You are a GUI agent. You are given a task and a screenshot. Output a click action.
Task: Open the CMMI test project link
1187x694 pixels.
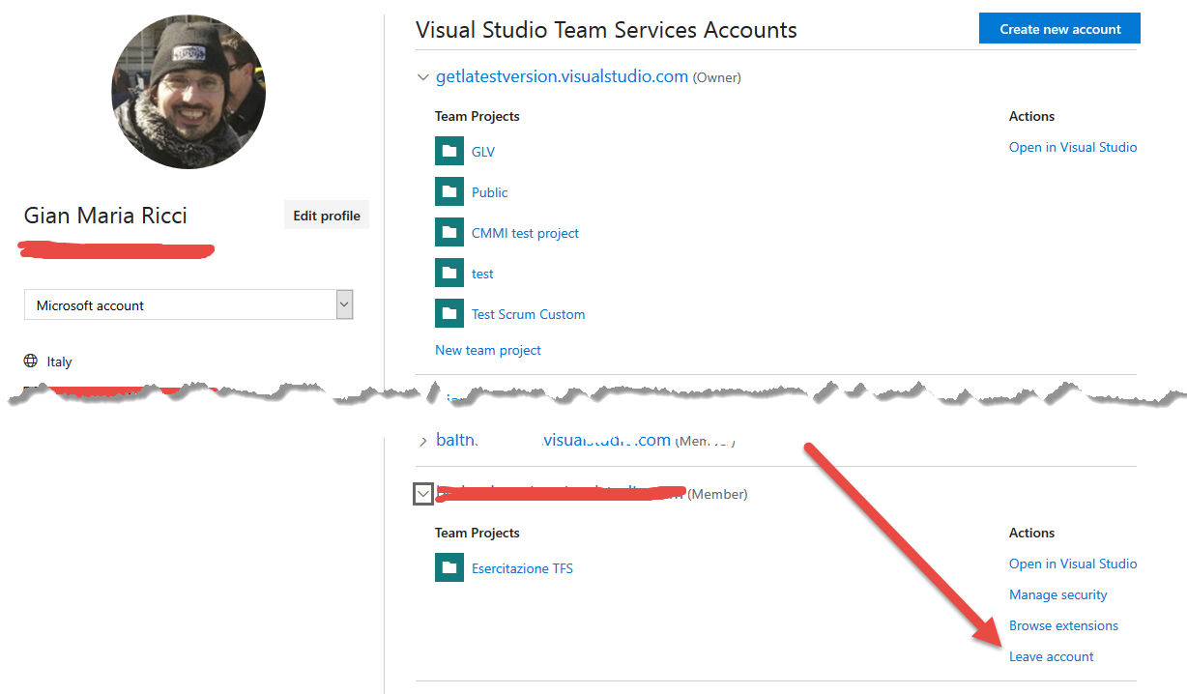tap(525, 233)
